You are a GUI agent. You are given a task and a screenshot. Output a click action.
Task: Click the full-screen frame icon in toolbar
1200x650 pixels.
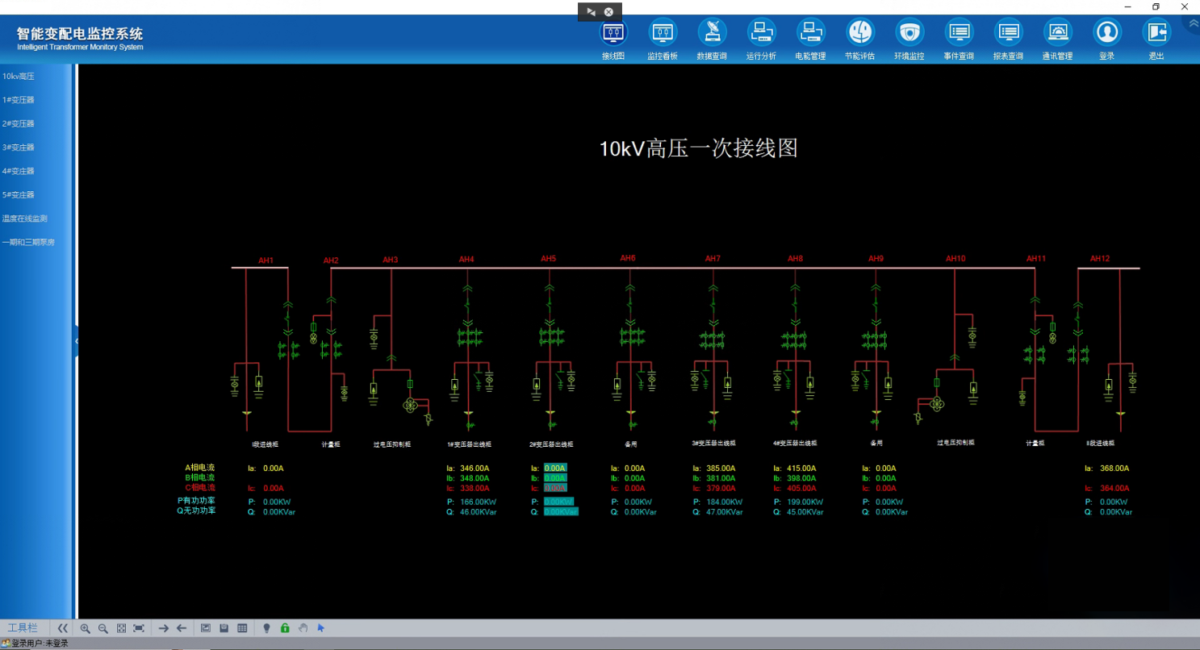click(x=139, y=628)
